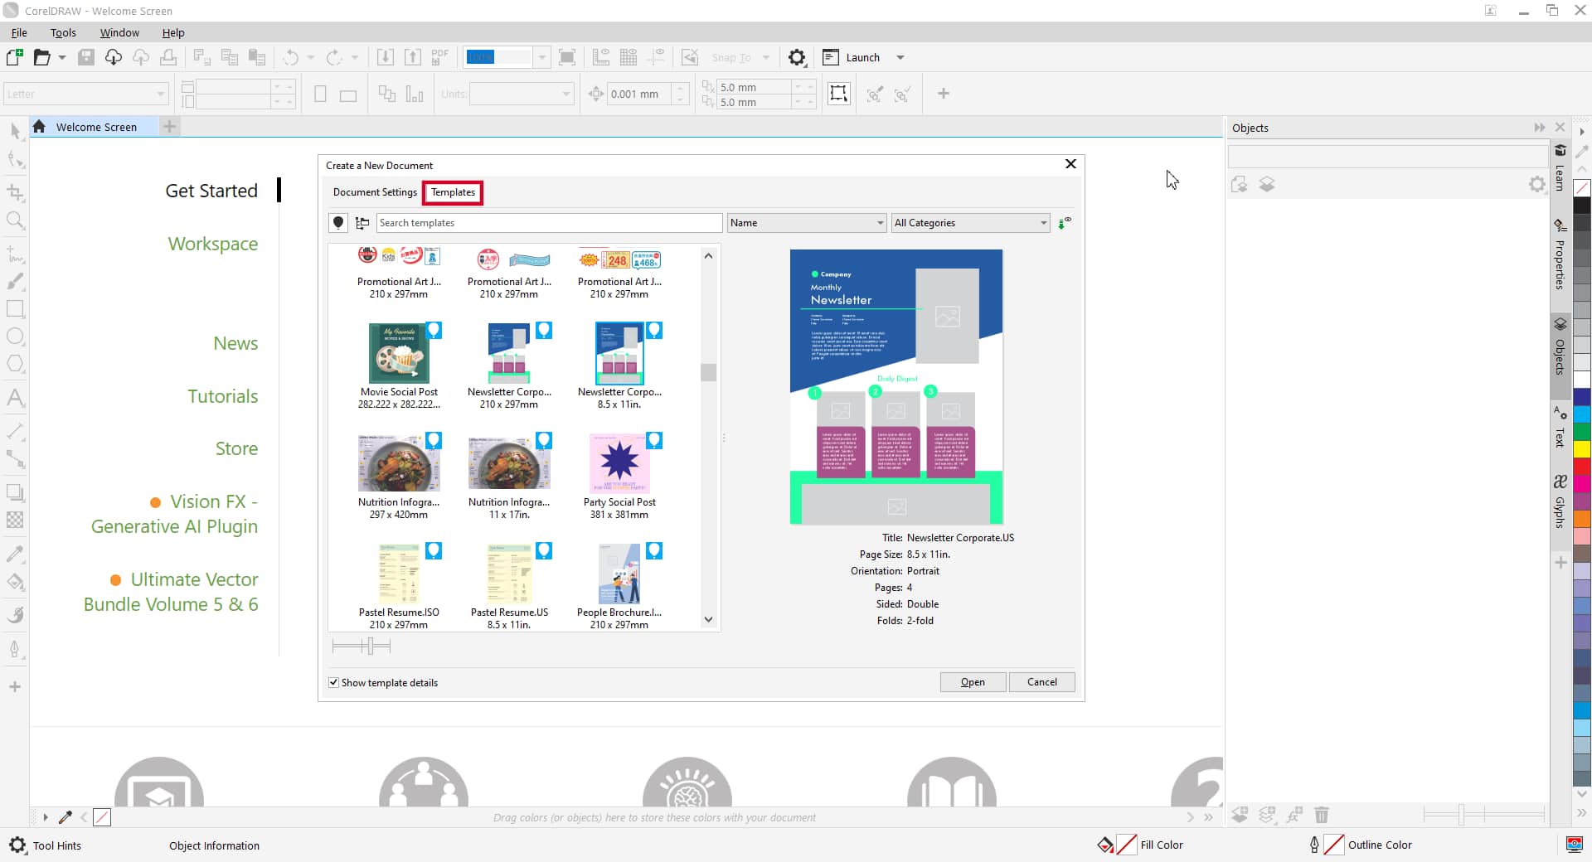The width and height of the screenshot is (1592, 862).
Task: Click the Outline Color pen icon
Action: click(1314, 845)
